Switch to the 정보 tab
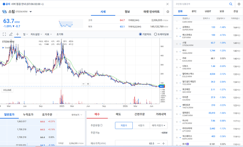The width and height of the screenshot is (243, 147). coord(127,12)
